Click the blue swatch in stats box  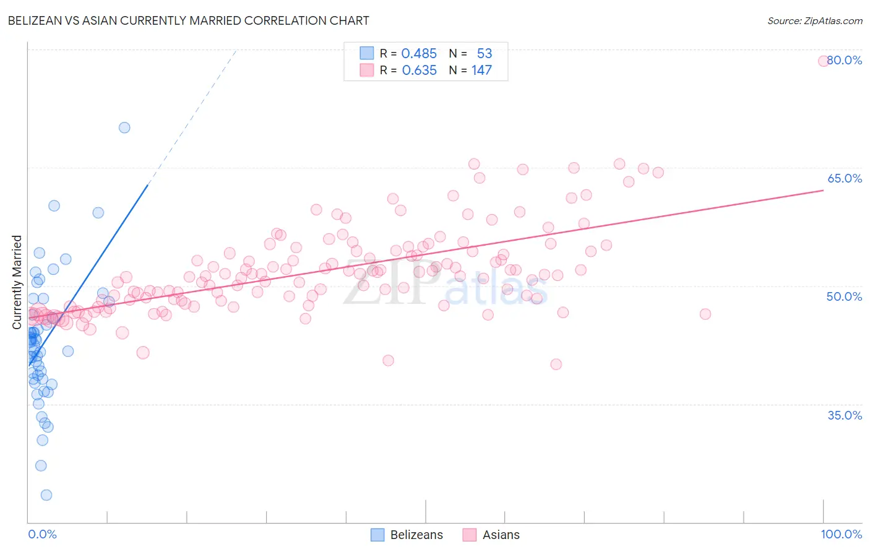(367, 53)
